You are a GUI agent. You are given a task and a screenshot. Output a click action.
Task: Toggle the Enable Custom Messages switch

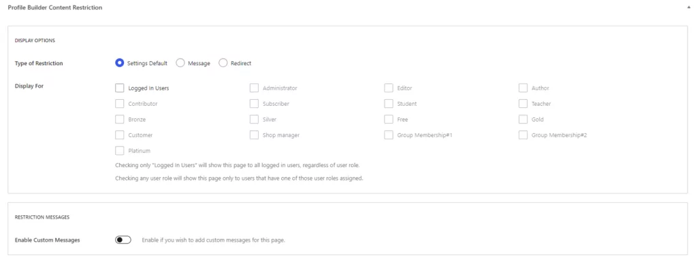(123, 240)
